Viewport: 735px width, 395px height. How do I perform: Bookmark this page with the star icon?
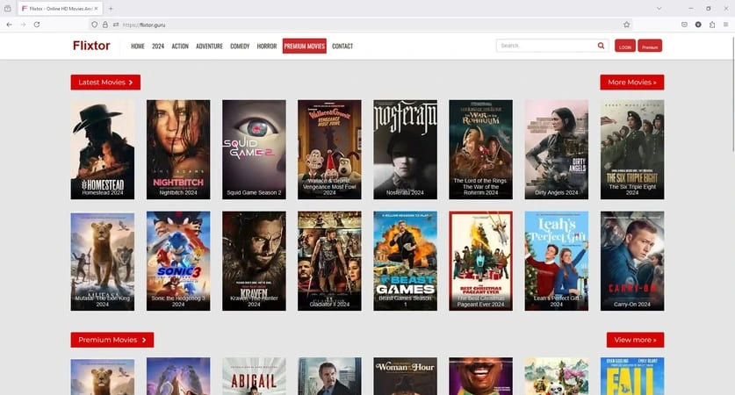tap(626, 25)
